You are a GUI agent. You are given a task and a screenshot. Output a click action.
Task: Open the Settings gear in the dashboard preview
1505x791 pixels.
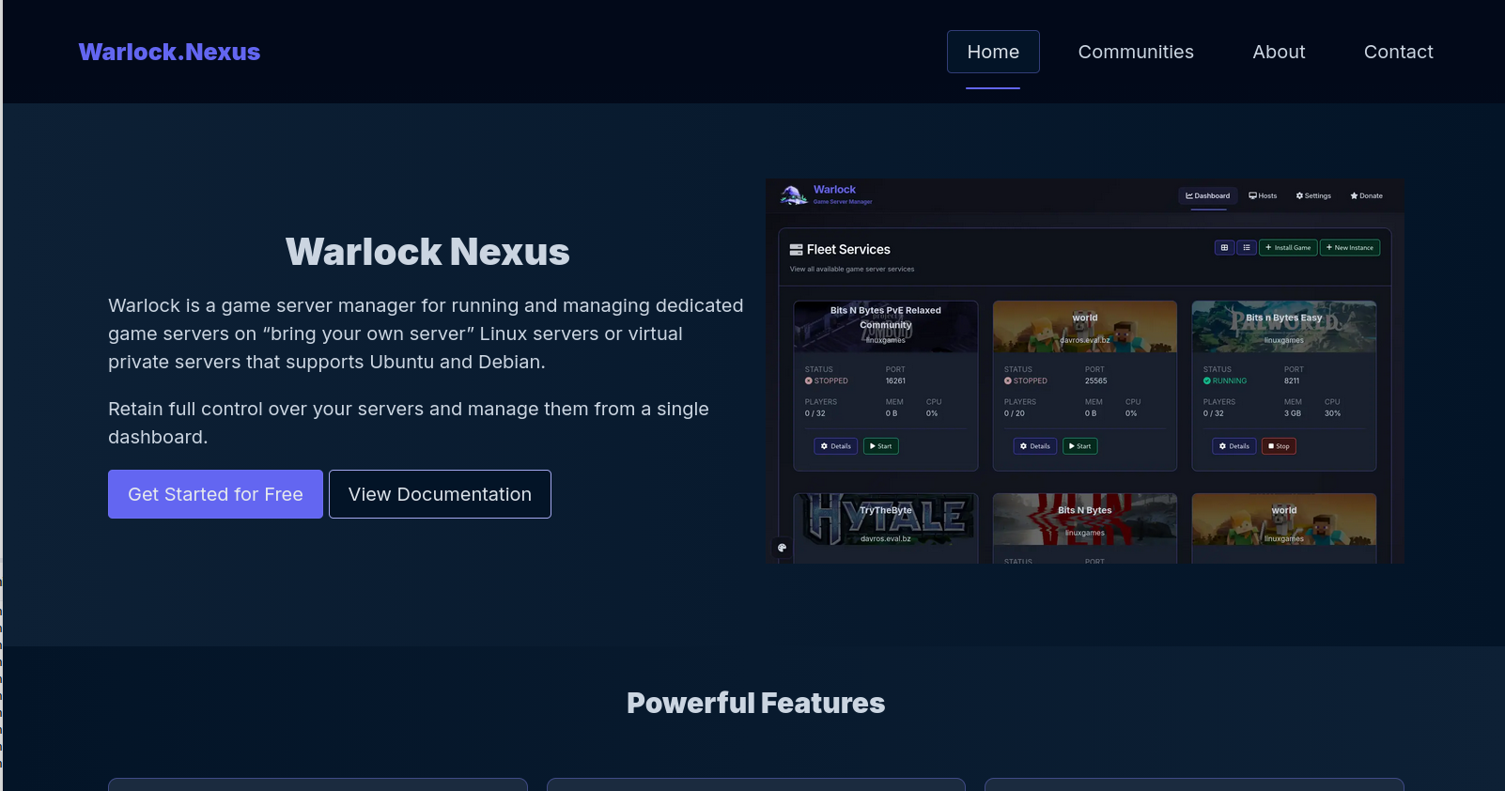(1313, 196)
